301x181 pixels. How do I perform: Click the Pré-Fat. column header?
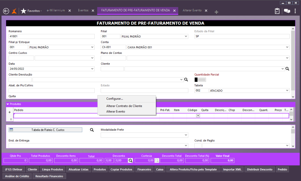point(165,110)
